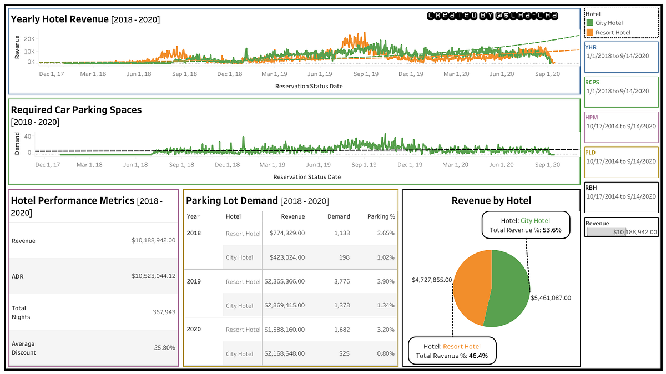The height and width of the screenshot is (374, 666).
Task: Click the Resort Hotel 46.4% annotation box
Action: coord(452,350)
